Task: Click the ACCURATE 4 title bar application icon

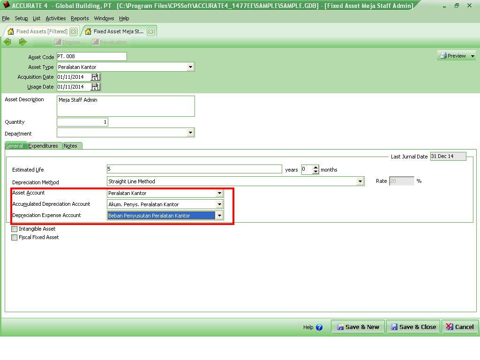Action: (x=6, y=6)
